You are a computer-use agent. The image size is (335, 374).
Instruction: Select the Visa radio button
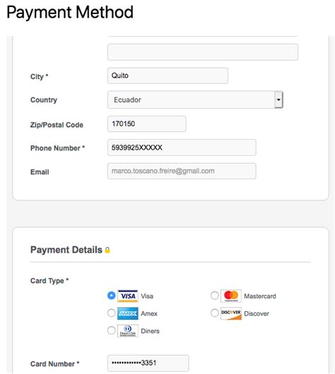(x=112, y=296)
